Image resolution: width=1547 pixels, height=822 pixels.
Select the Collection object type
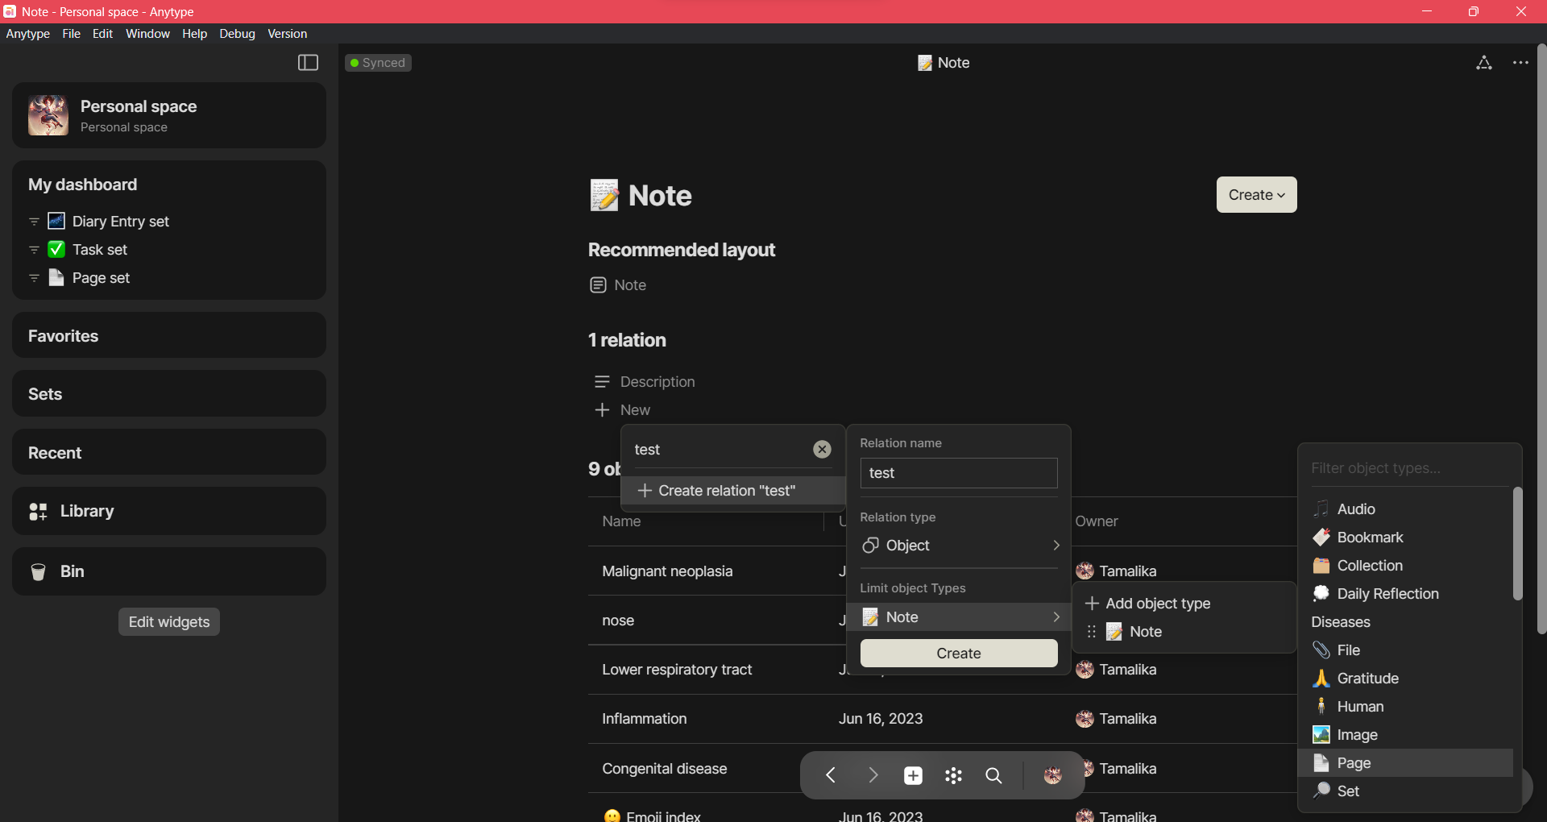(1405, 566)
